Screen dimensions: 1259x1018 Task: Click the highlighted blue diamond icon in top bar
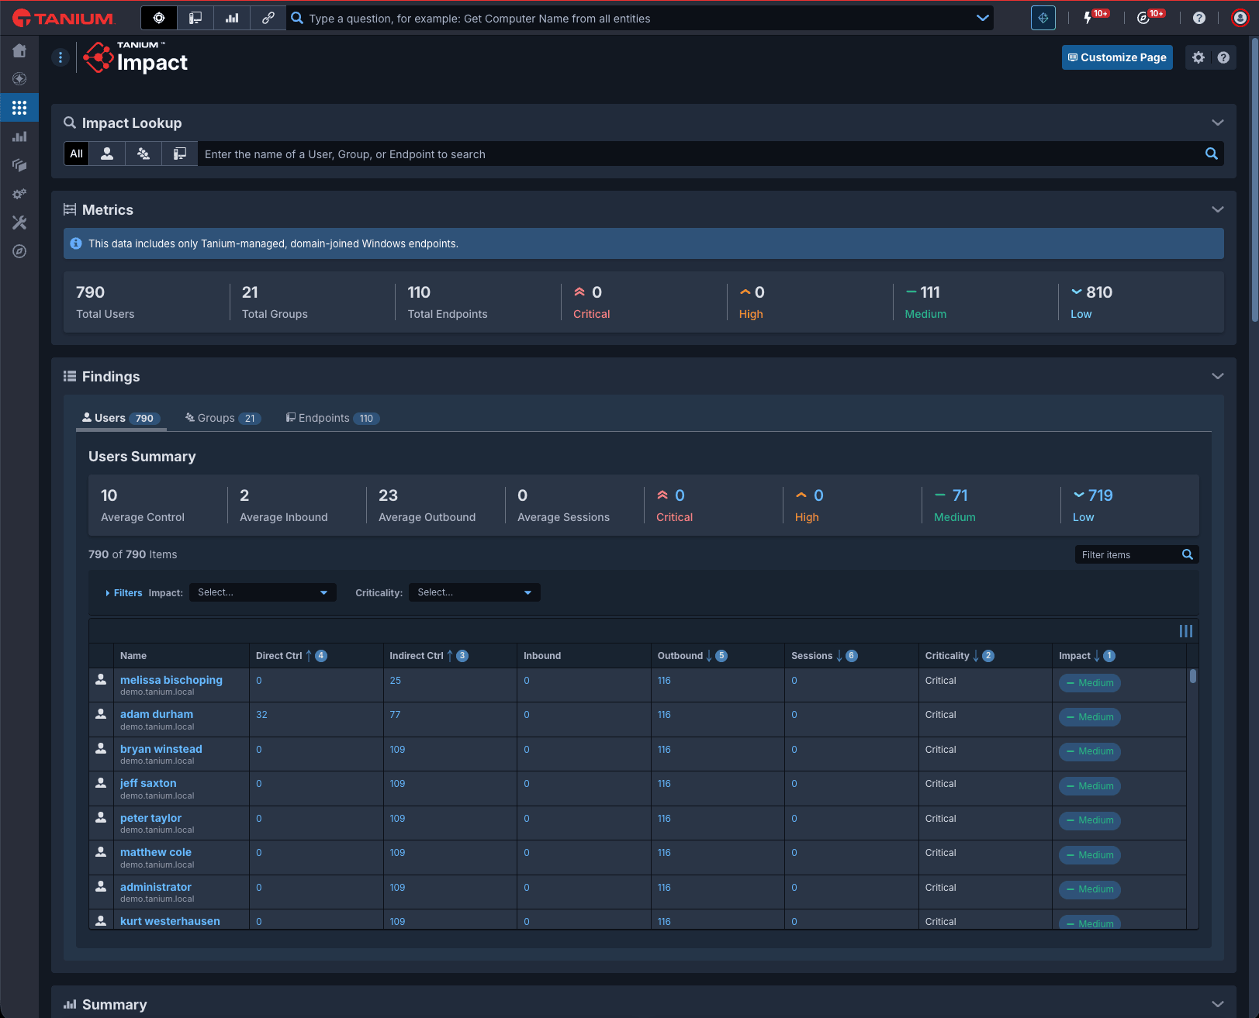click(x=1043, y=18)
